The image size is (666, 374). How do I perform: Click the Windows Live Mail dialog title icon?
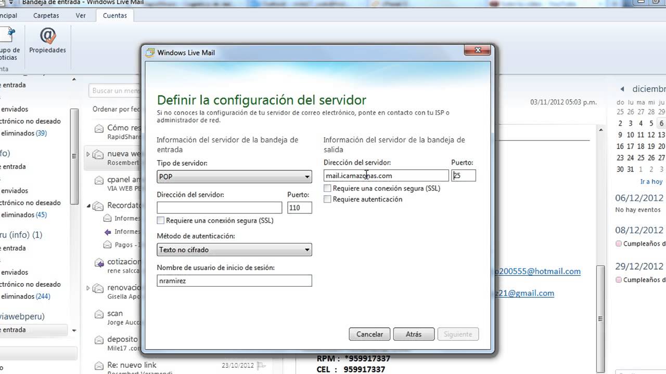tap(150, 52)
